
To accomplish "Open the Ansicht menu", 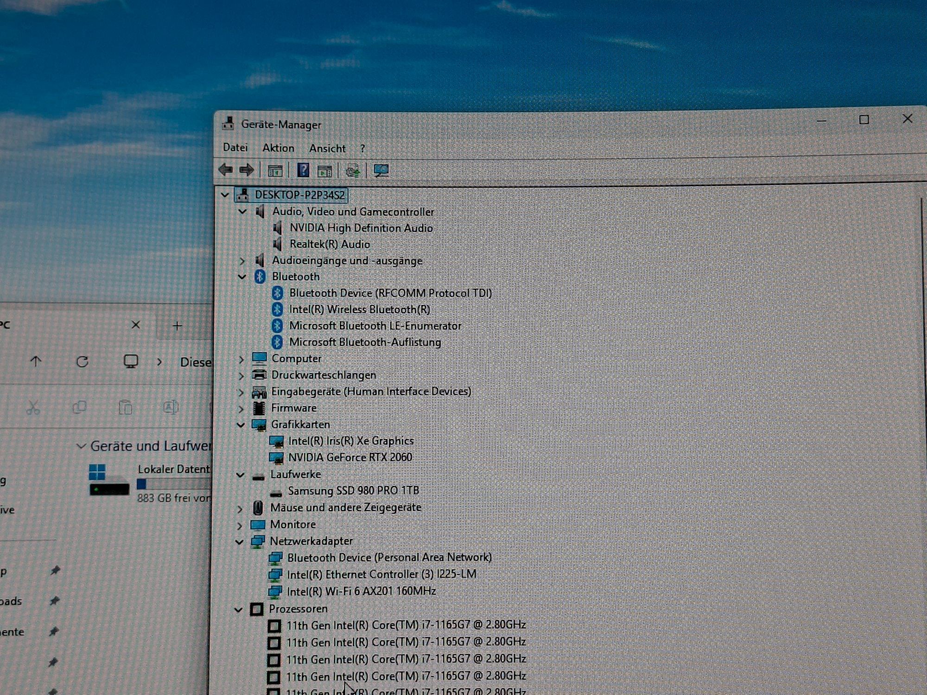I will pos(327,148).
